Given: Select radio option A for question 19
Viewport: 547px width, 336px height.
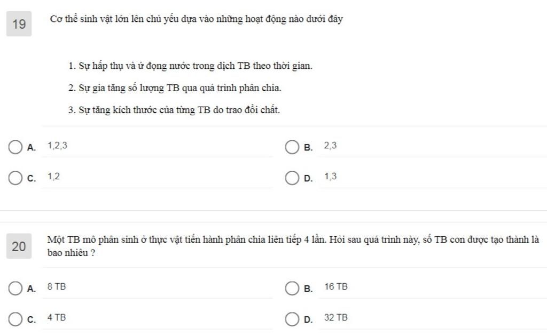Looking at the screenshot, I should click(15, 147).
